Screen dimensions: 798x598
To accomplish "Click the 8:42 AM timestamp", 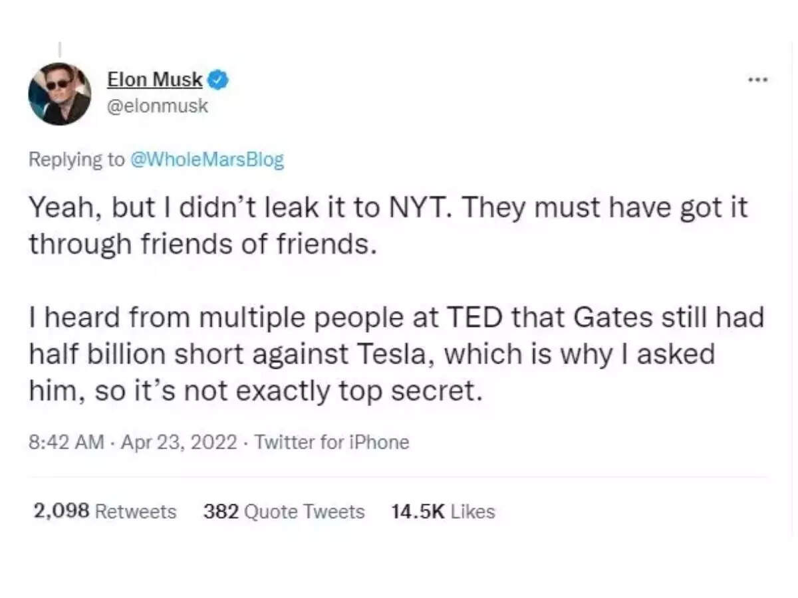I will click(x=66, y=442).
